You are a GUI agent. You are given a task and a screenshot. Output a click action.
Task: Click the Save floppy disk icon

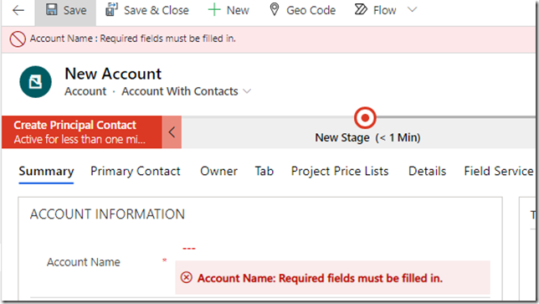click(52, 9)
